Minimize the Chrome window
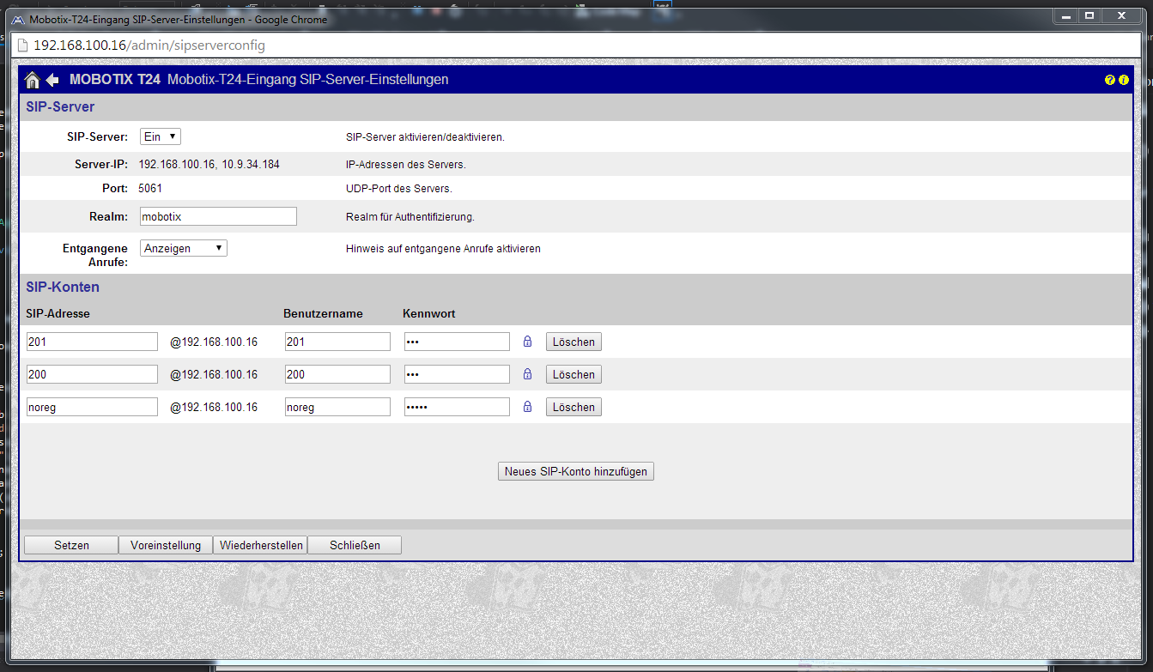This screenshot has height=672, width=1153. 1067,15
